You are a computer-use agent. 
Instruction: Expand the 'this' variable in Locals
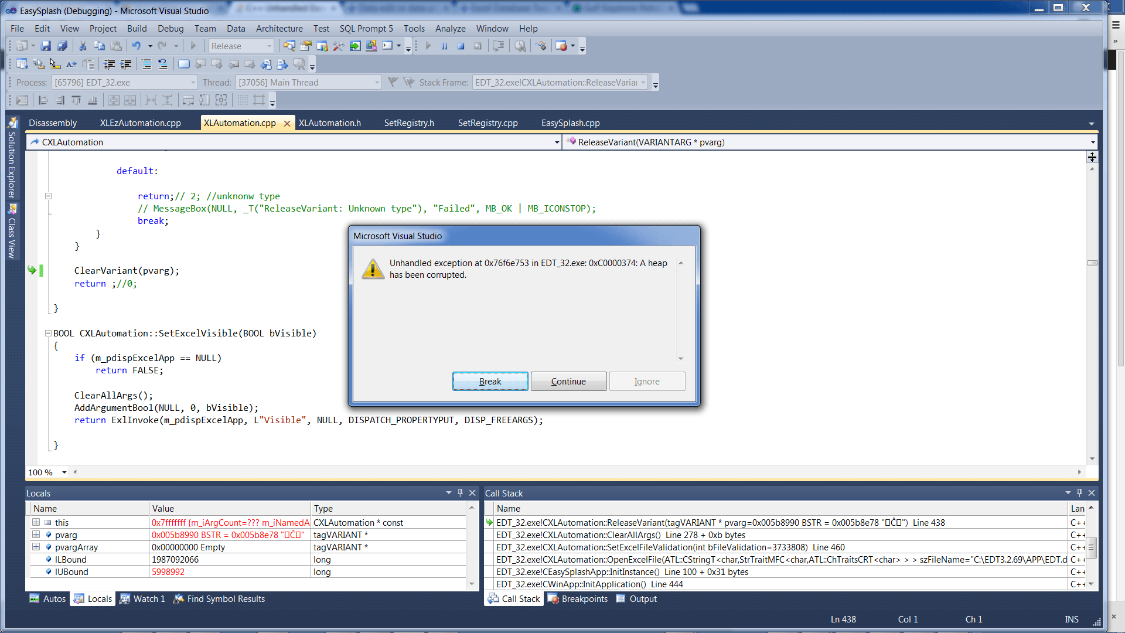pyautogui.click(x=36, y=522)
